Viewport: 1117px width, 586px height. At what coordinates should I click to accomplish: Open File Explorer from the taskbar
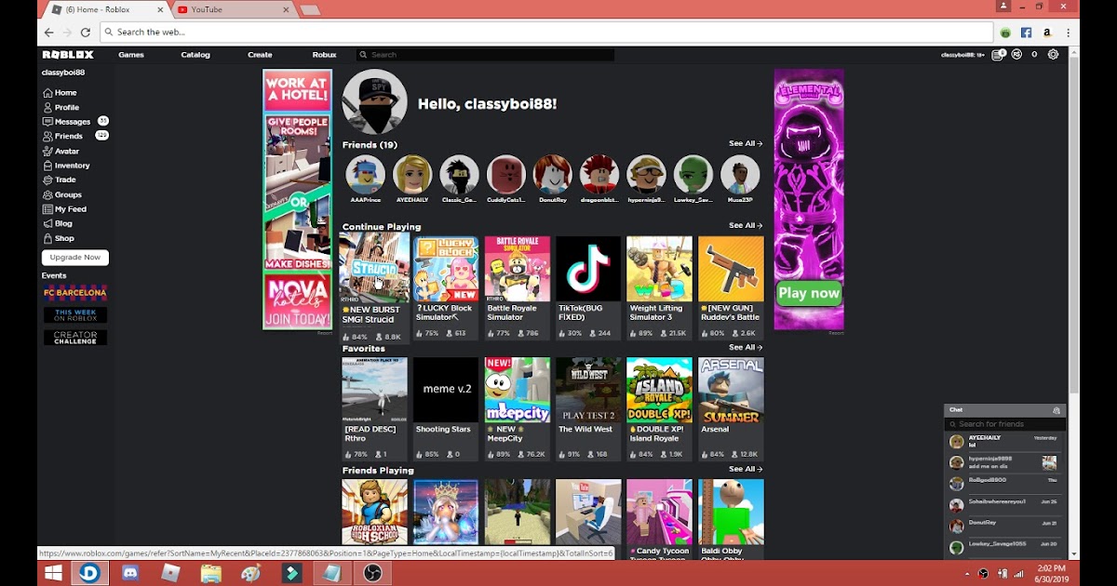pyautogui.click(x=211, y=573)
